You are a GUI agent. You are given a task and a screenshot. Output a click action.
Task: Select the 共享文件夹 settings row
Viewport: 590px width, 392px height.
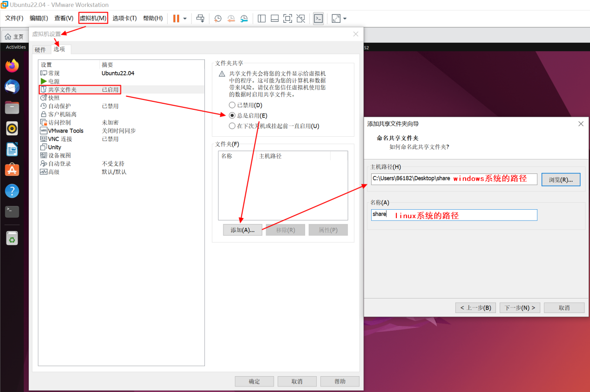pos(122,89)
